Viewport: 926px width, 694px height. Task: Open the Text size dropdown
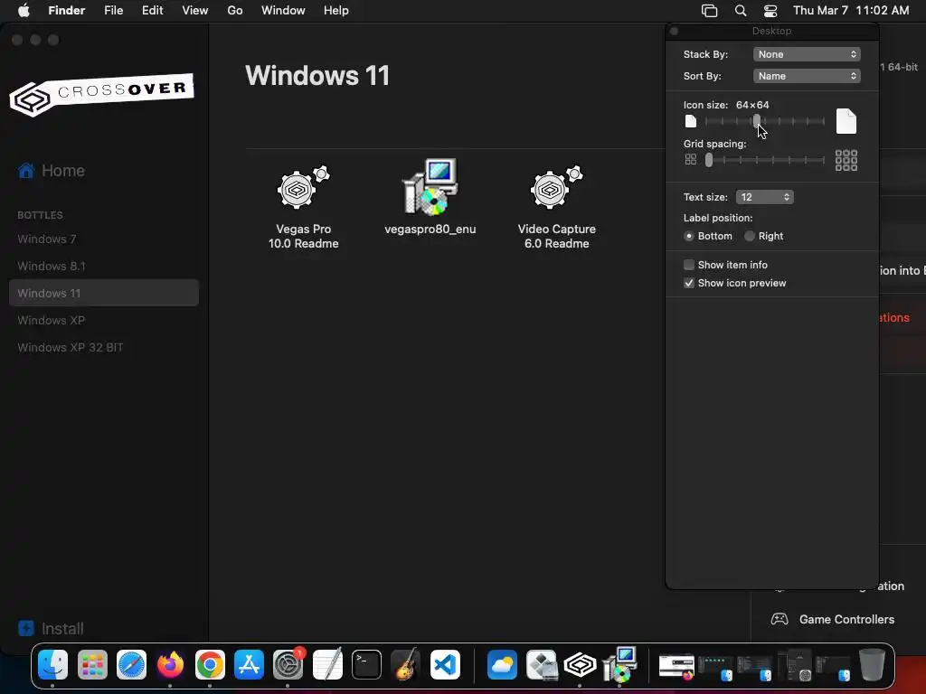[x=765, y=197]
